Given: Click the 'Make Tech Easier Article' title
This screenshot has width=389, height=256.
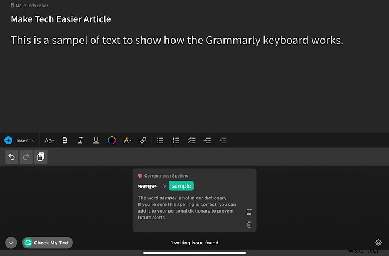Looking at the screenshot, I should 61,19.
